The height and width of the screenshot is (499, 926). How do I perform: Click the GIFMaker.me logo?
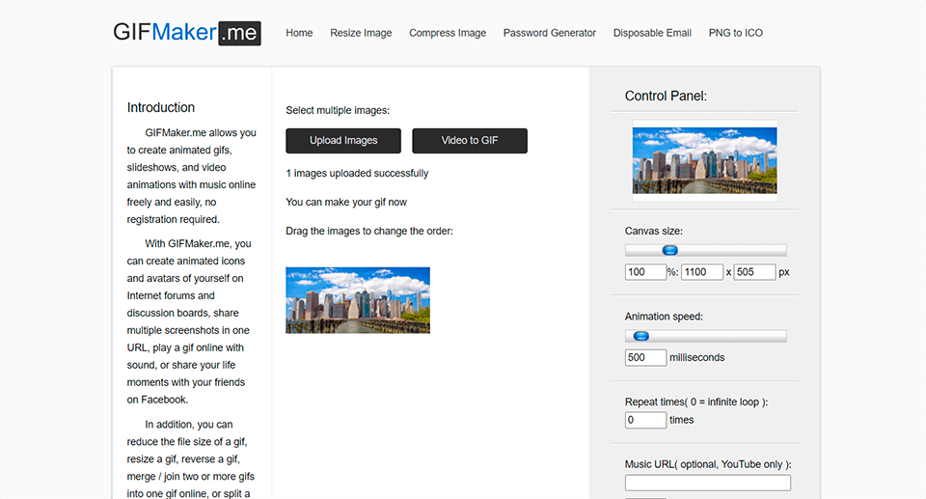(x=186, y=33)
